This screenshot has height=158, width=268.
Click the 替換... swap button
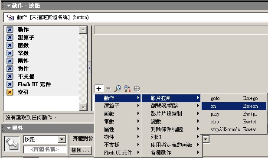(81, 150)
